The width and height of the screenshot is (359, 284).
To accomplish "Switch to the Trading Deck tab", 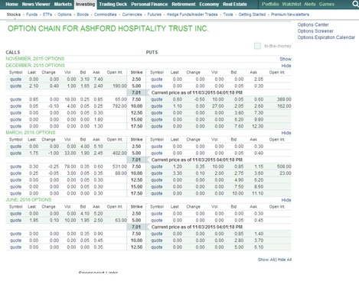I will [x=113, y=5].
